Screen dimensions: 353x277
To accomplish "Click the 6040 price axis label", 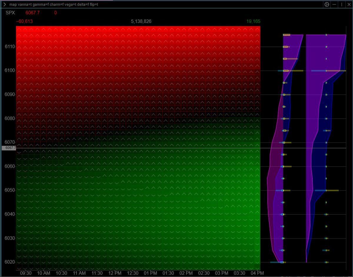I will (x=10, y=214).
